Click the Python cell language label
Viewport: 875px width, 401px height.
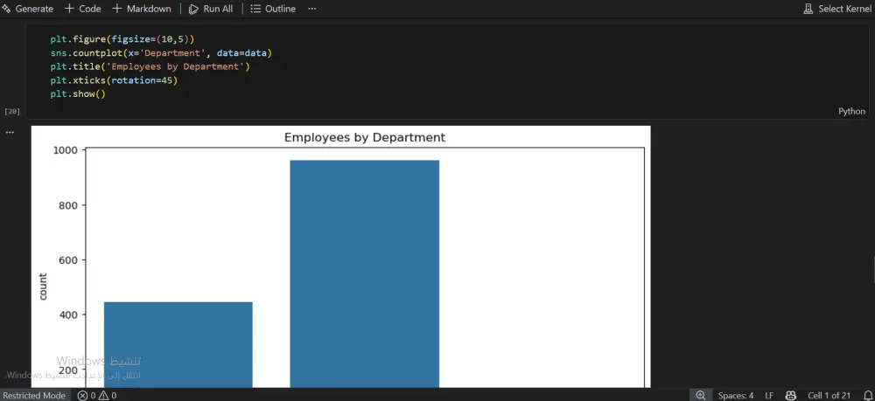click(851, 112)
